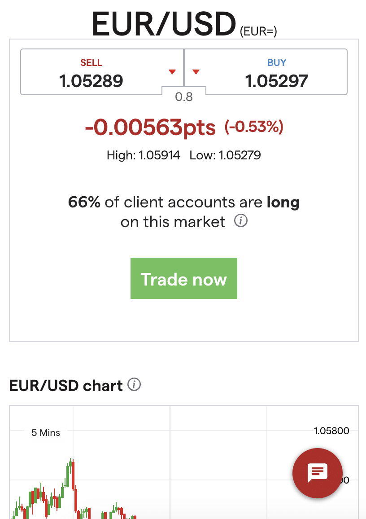This screenshot has height=519, width=366.
Task: Click the (-0.53%) percentage change
Action: point(254,128)
